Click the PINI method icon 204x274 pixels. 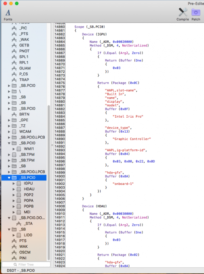point(14,258)
